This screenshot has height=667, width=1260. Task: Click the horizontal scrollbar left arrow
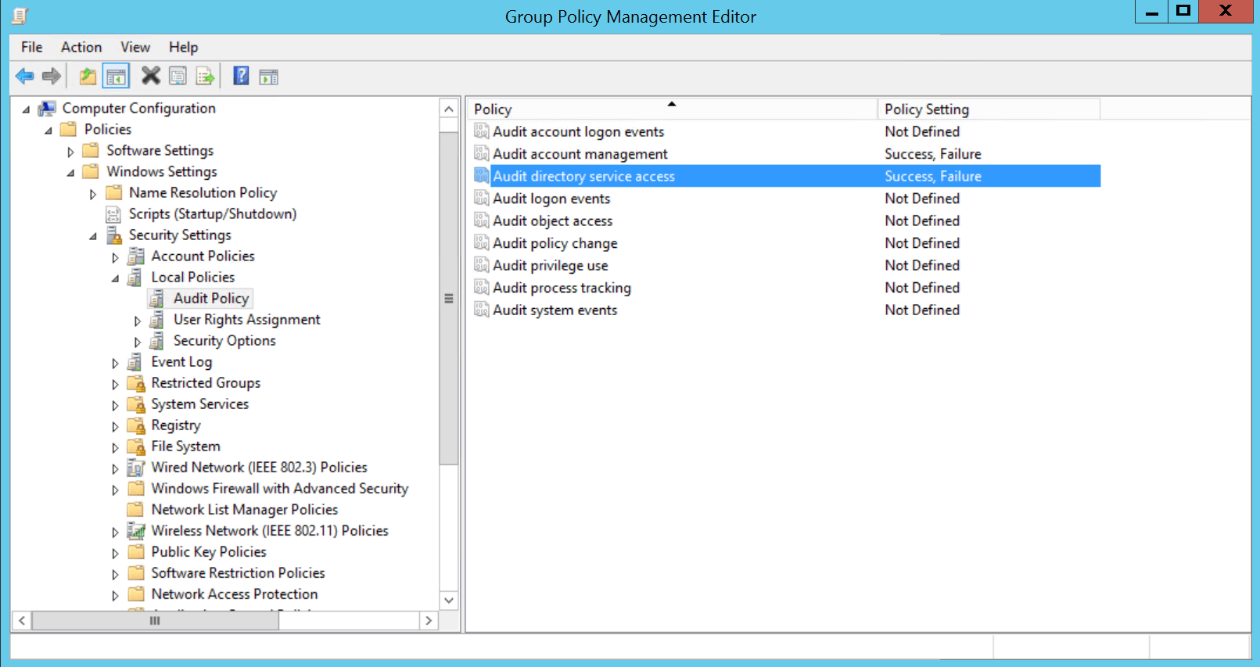(x=22, y=621)
